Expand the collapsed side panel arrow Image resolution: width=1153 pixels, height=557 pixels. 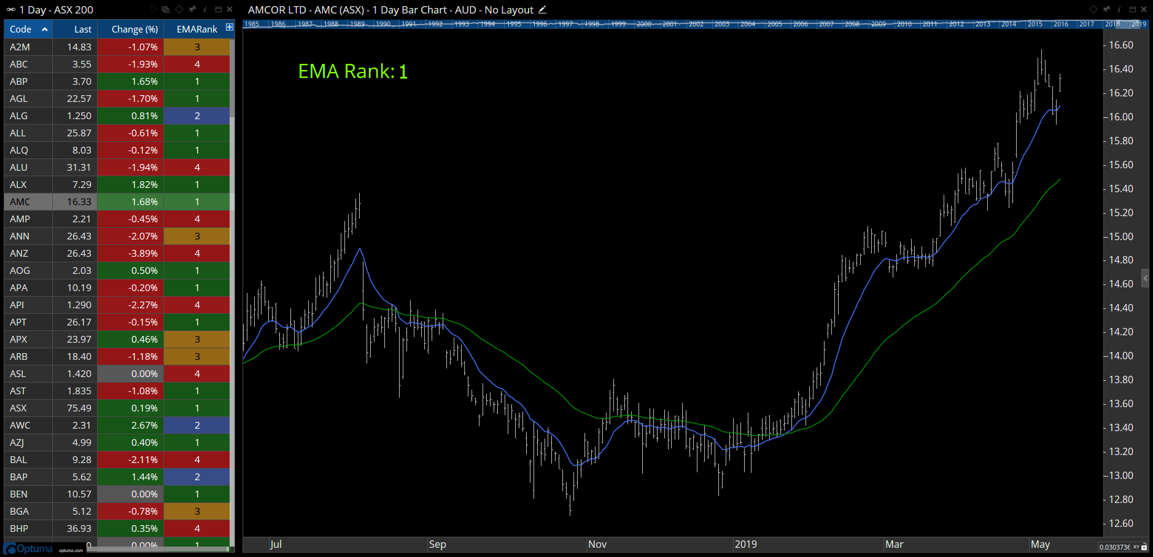[1145, 278]
